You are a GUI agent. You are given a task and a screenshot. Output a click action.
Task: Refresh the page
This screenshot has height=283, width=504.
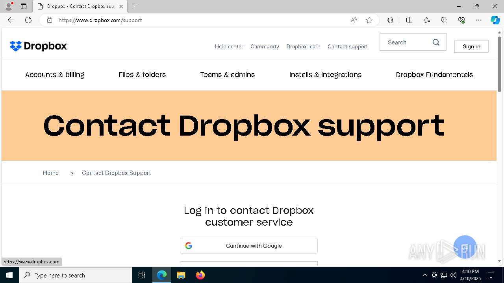click(28, 20)
